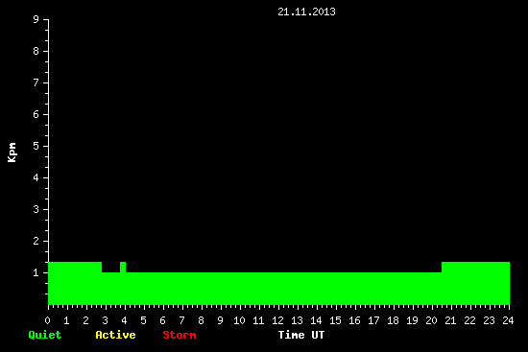Click the 9 value on Kpm axis

tap(36, 19)
